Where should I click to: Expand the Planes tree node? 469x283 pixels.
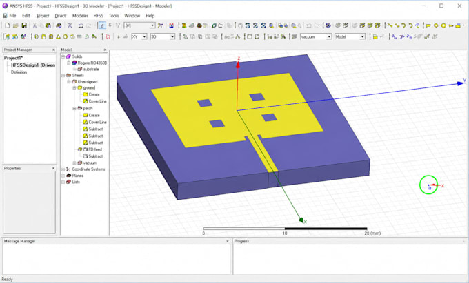pos(63,176)
